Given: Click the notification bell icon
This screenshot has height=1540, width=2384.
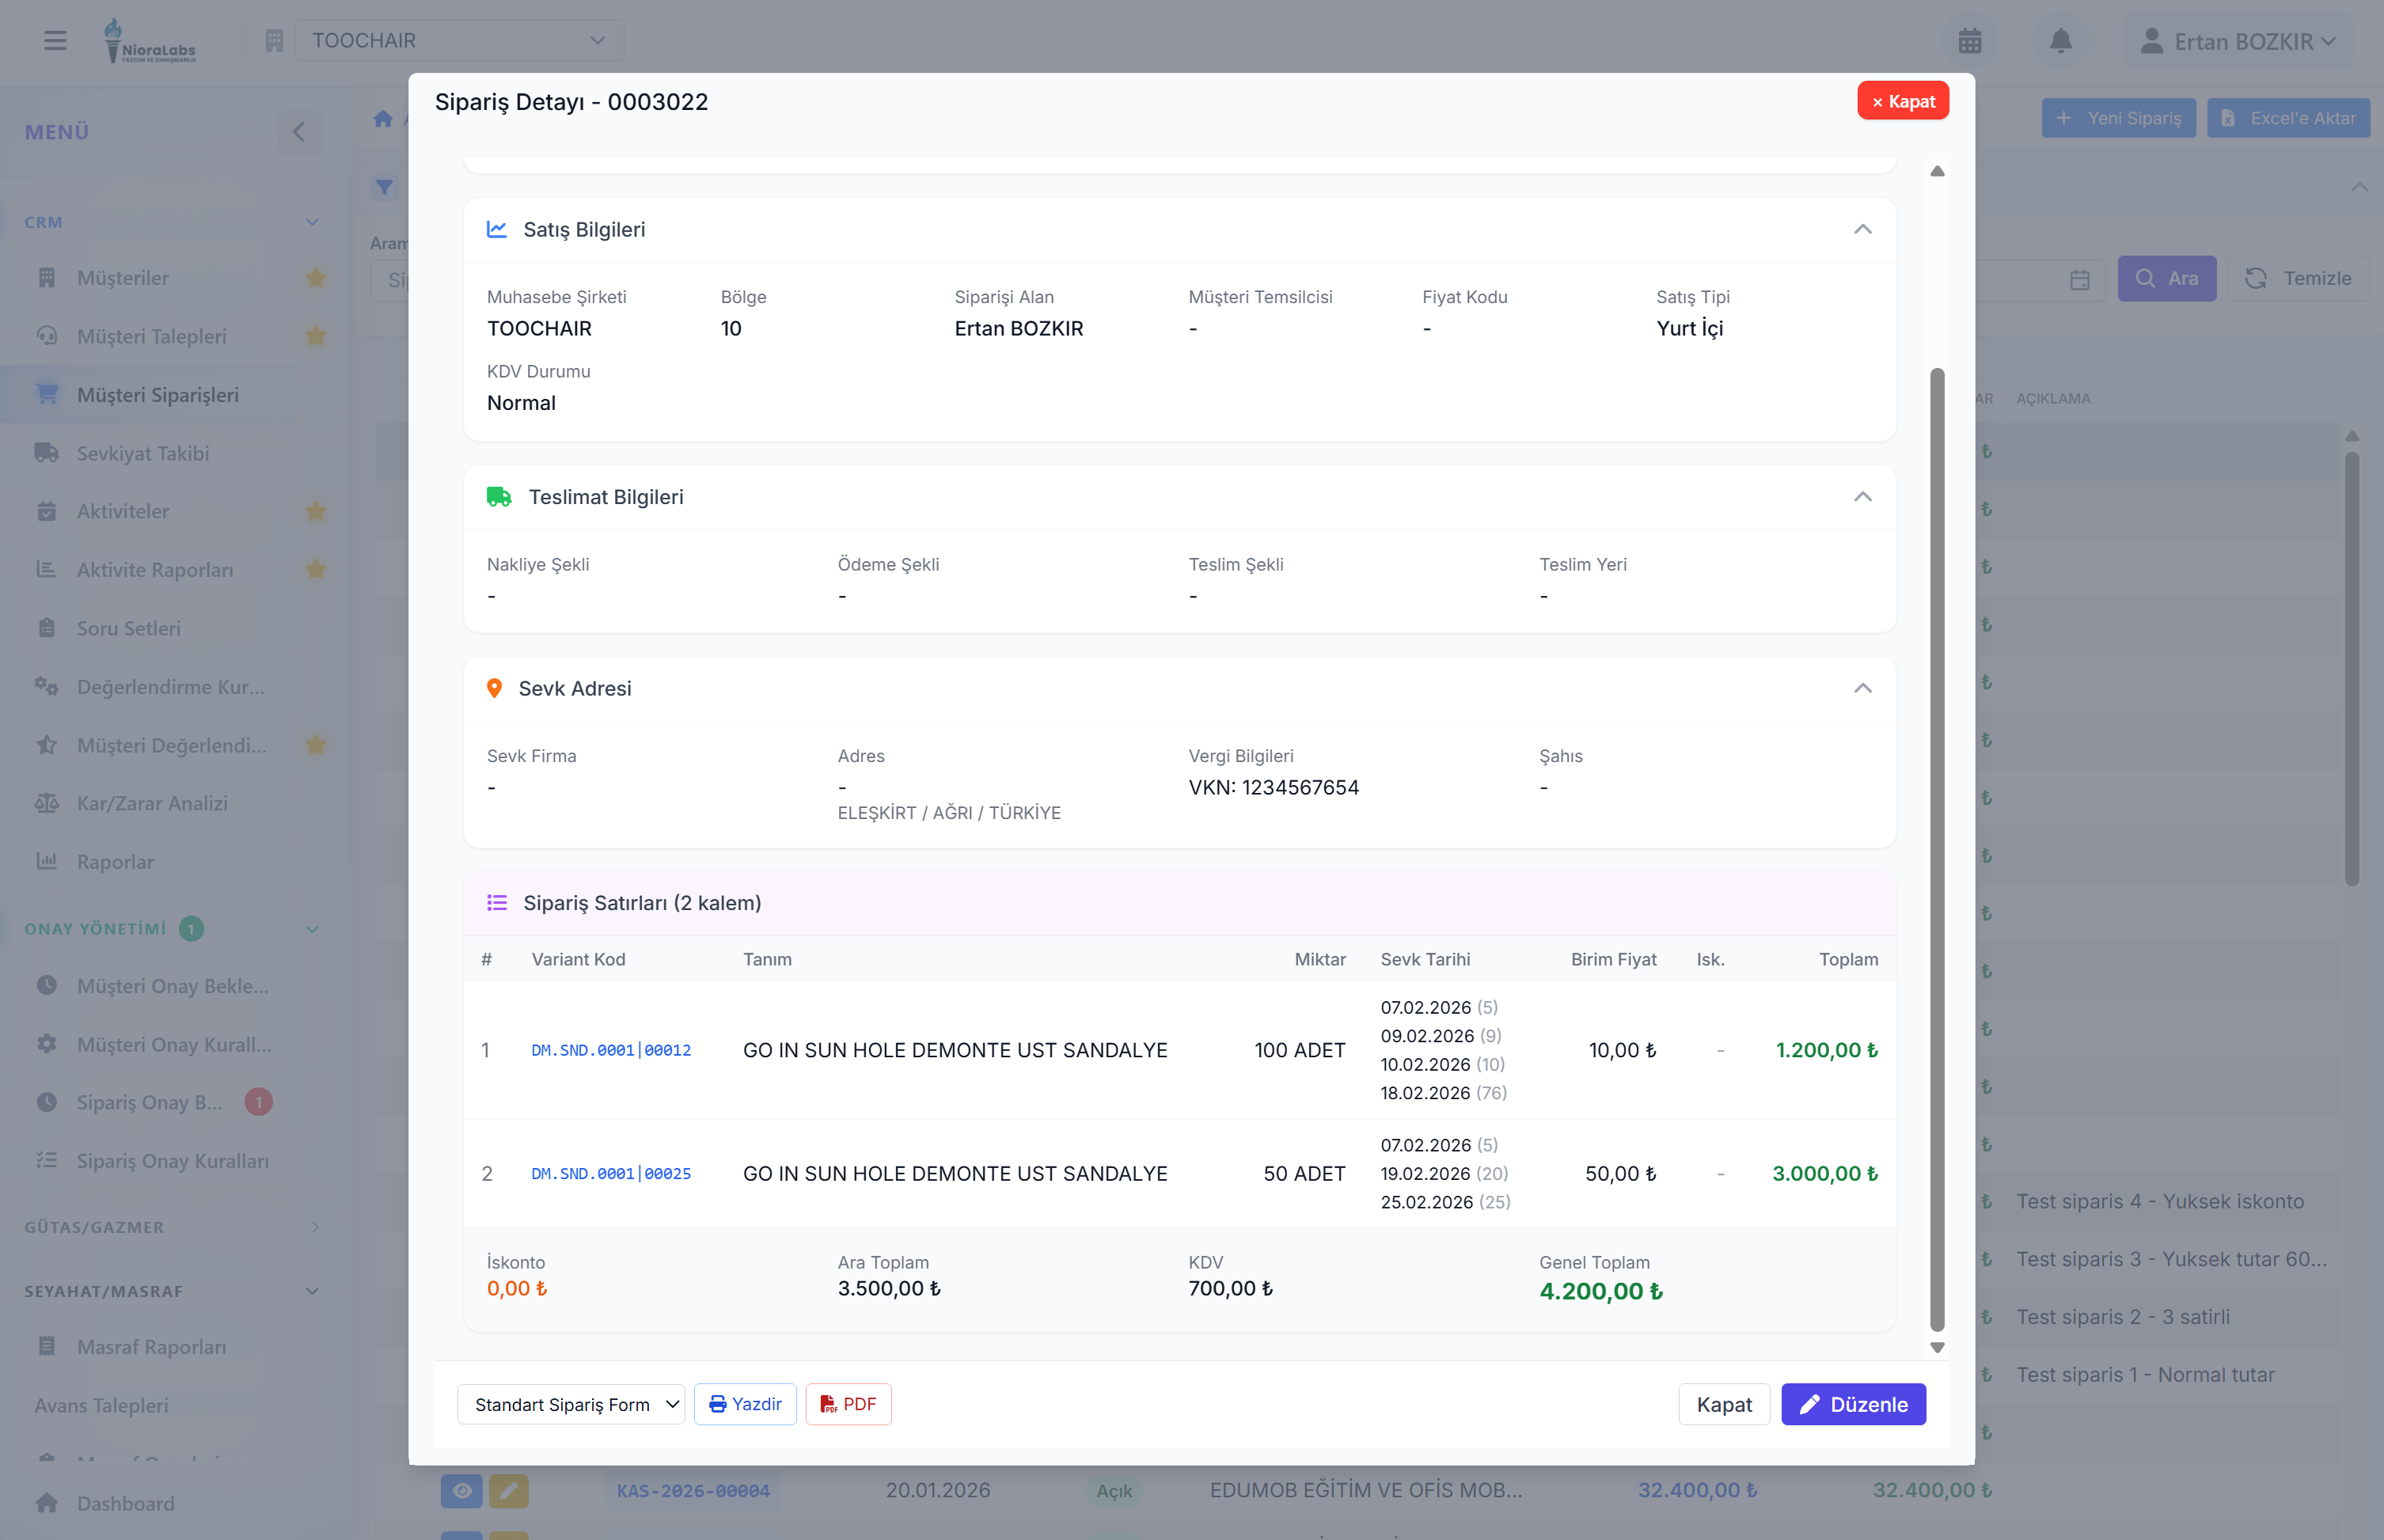Looking at the screenshot, I should (2060, 41).
